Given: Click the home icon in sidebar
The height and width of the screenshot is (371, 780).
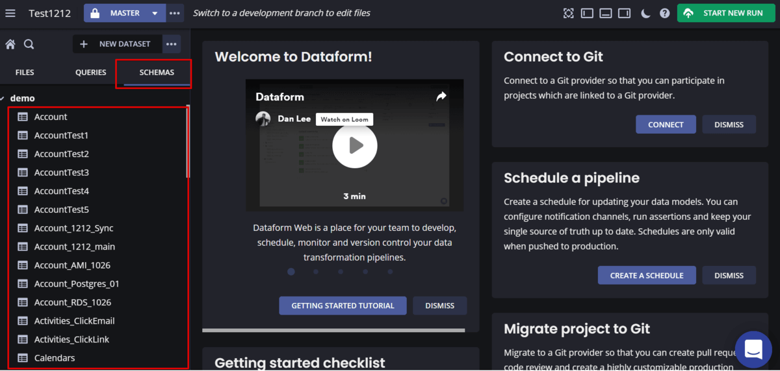Looking at the screenshot, I should pos(10,44).
